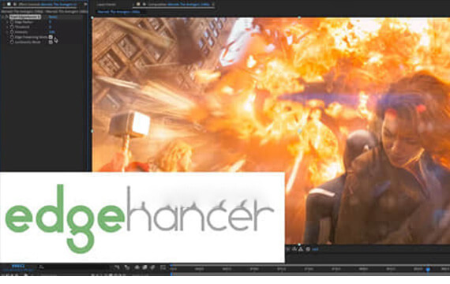The height and width of the screenshot is (284, 450).
Task: Click the Hide Shy Layers icon
Action: point(137,267)
